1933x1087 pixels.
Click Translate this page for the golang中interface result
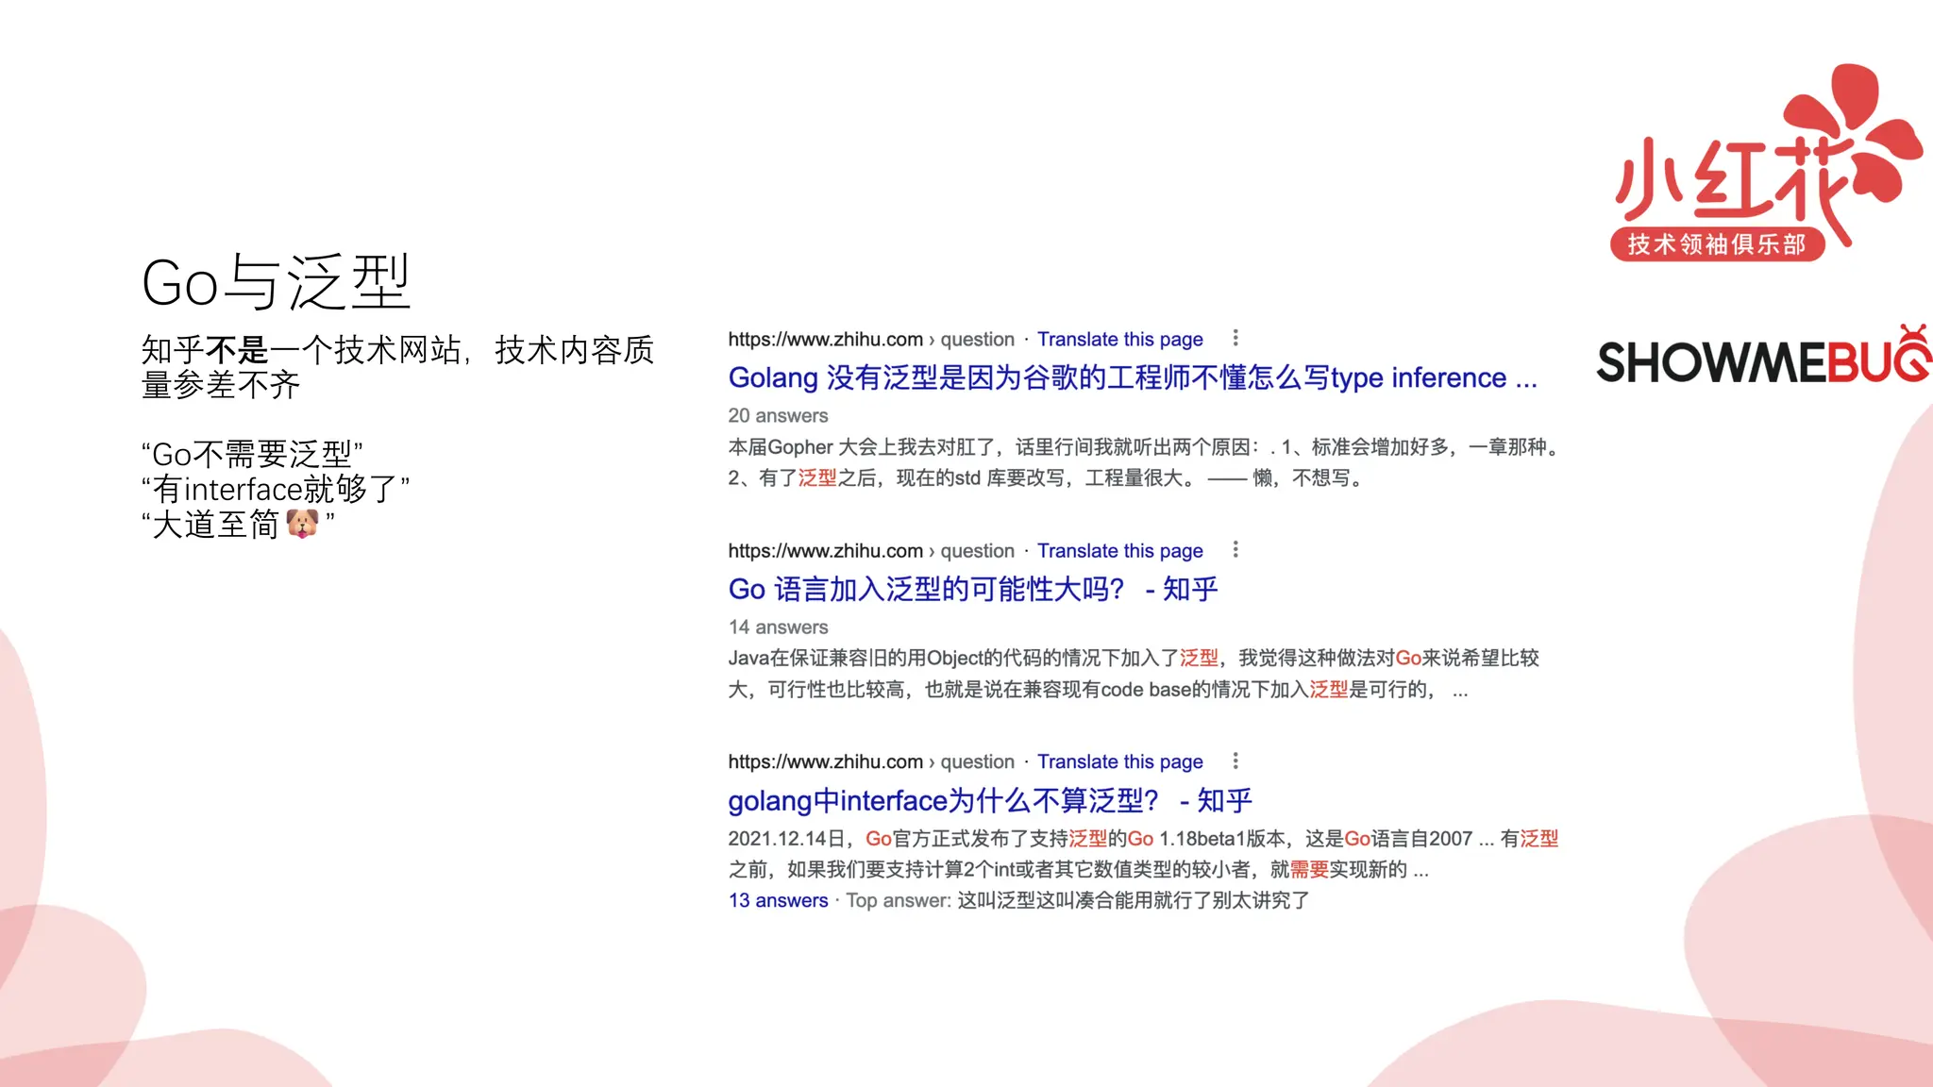(1120, 761)
